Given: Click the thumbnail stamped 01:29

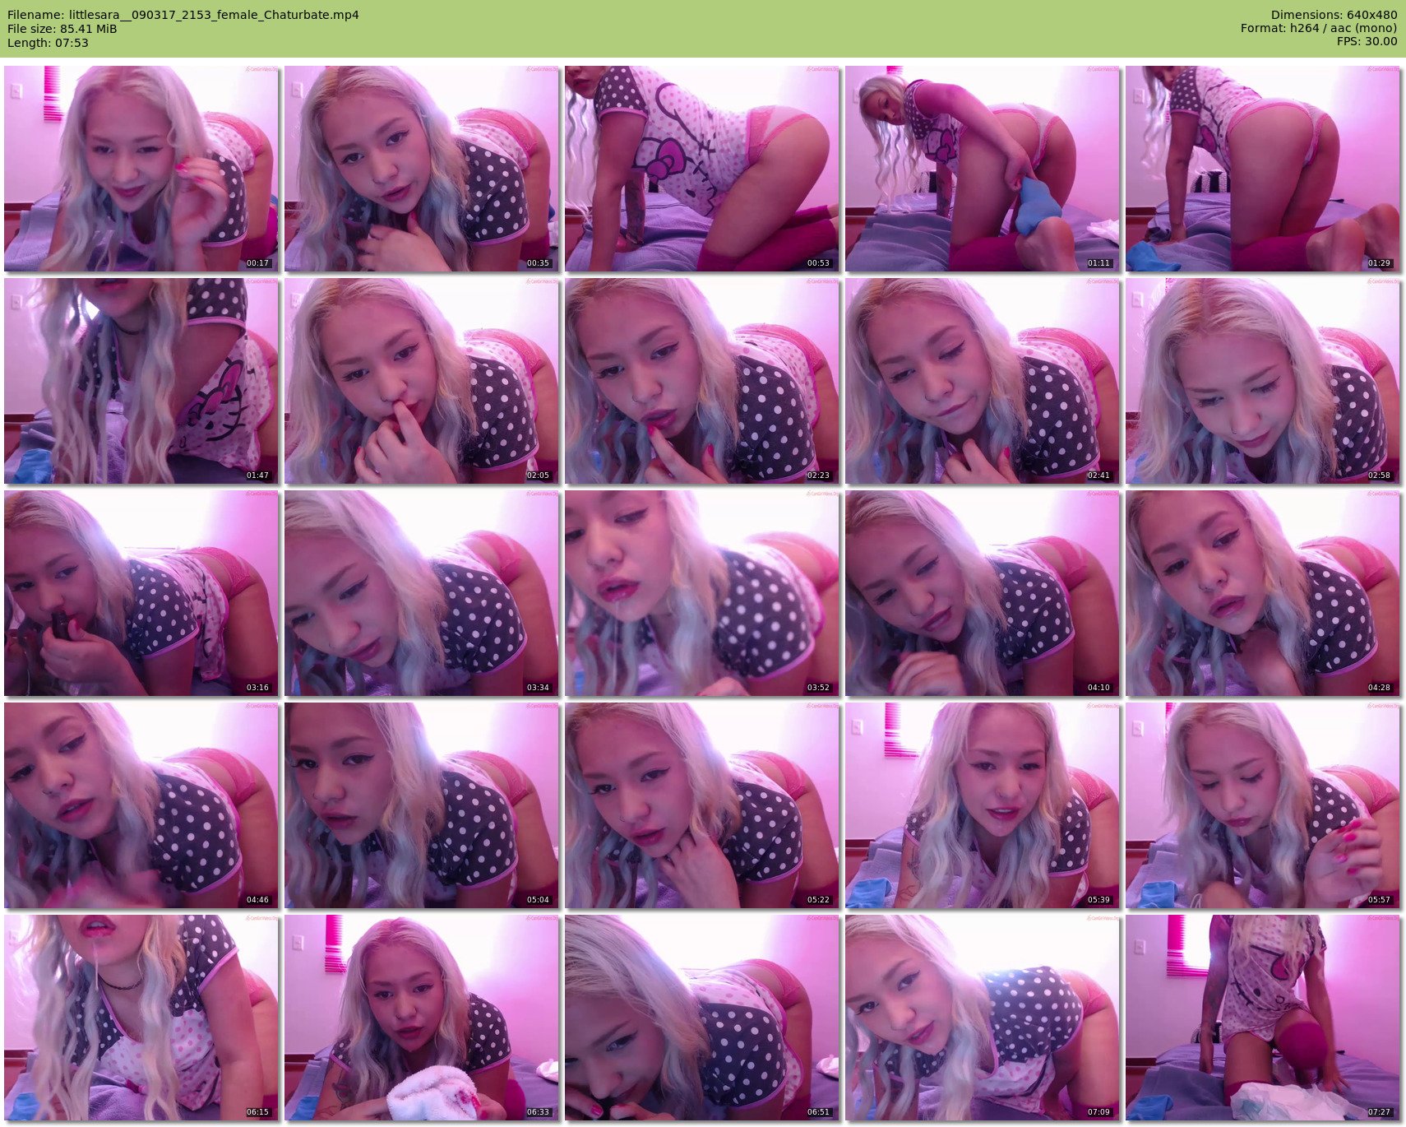Looking at the screenshot, I should tap(1263, 169).
